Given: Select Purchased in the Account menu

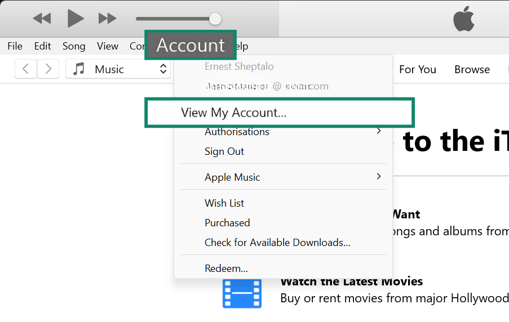Looking at the screenshot, I should tap(227, 223).
